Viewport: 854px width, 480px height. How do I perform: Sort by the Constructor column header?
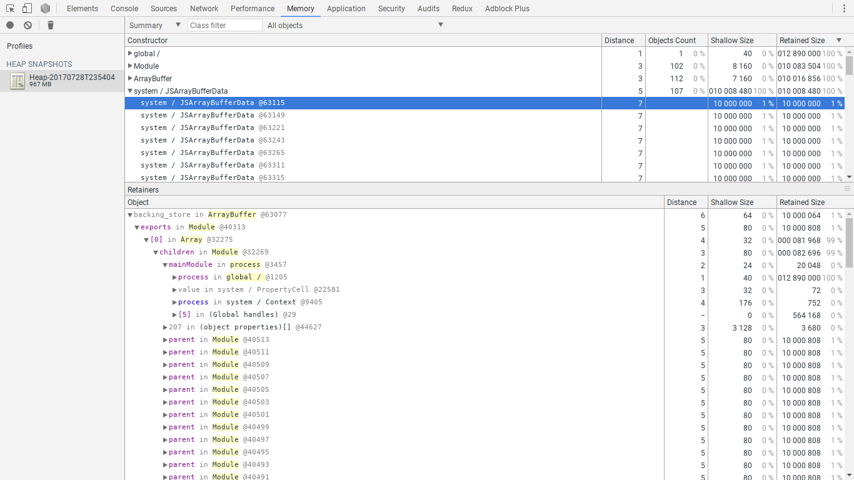pyautogui.click(x=363, y=40)
